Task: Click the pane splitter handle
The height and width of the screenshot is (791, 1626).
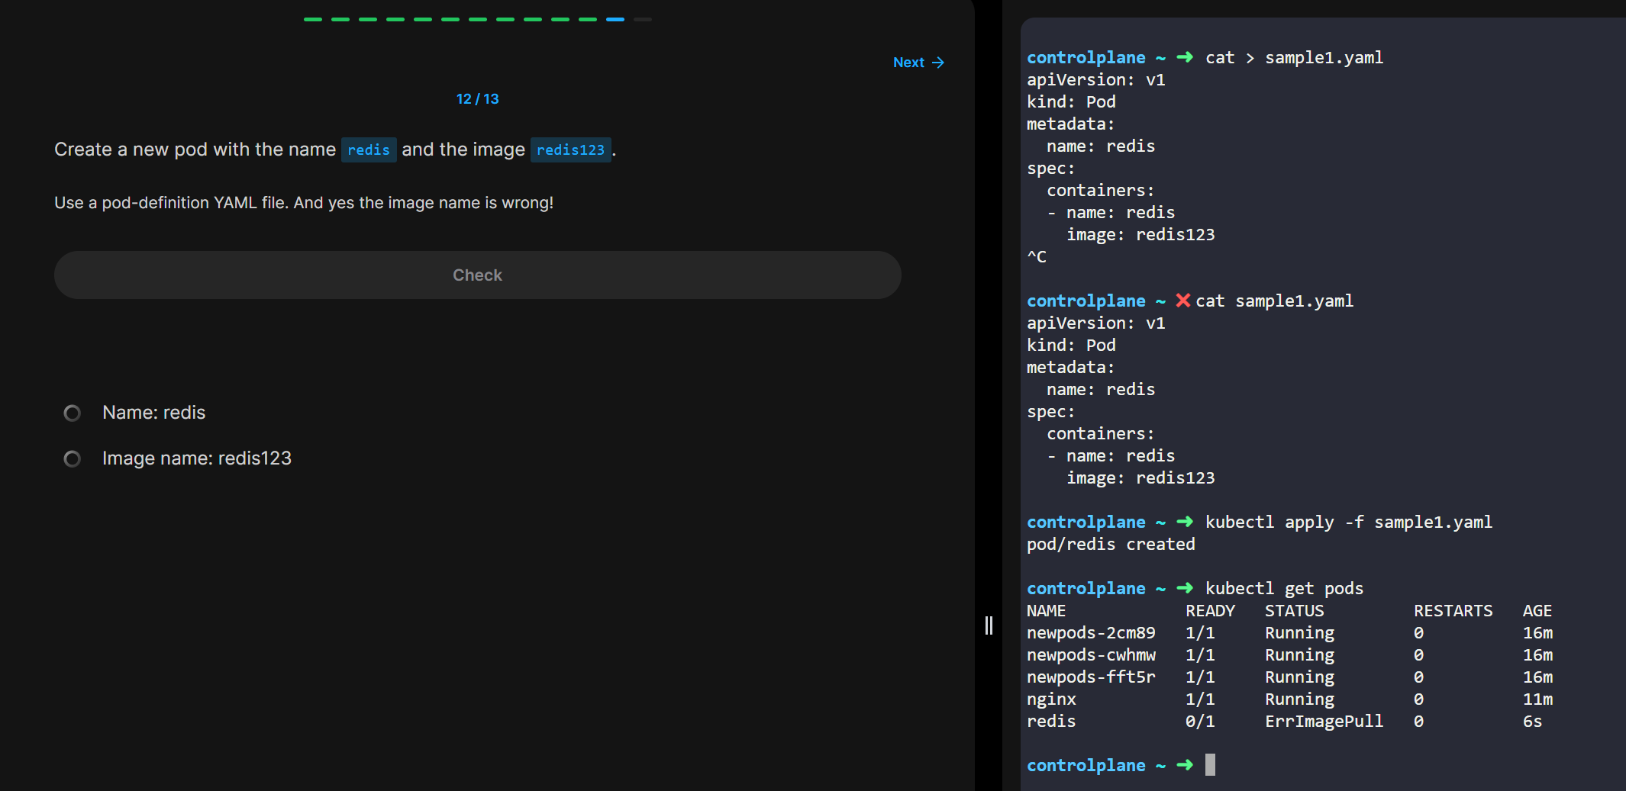Action: coord(989,625)
